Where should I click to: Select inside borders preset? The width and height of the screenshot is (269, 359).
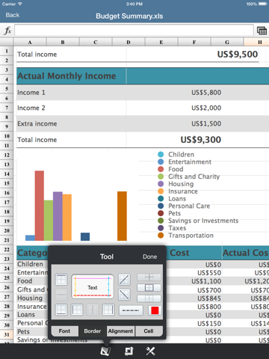(x=149, y=277)
